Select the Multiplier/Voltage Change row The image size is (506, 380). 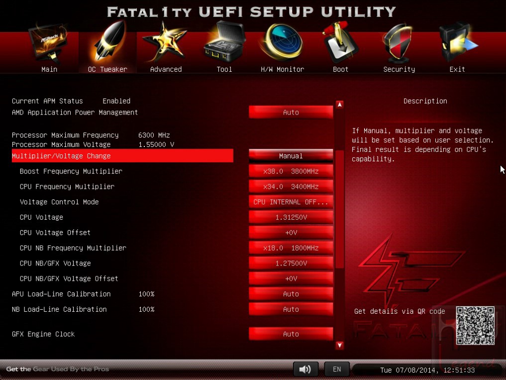point(122,156)
